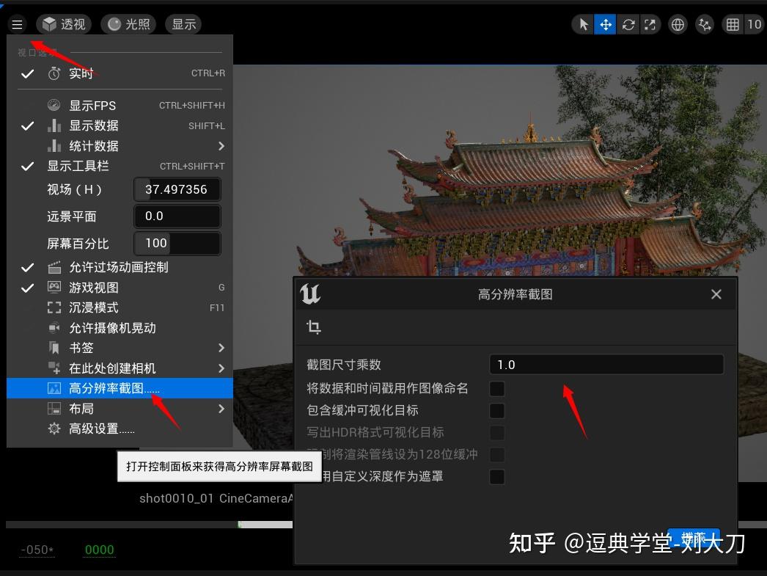Click the 显示 button in viewport toolbar

pos(183,23)
